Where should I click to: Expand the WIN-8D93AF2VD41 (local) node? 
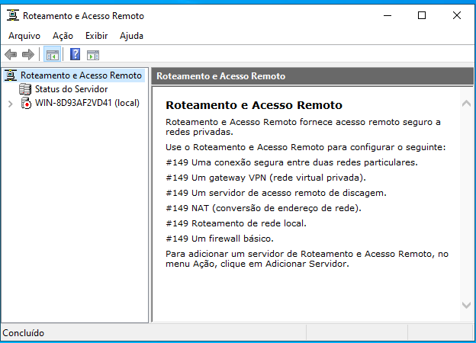point(11,104)
